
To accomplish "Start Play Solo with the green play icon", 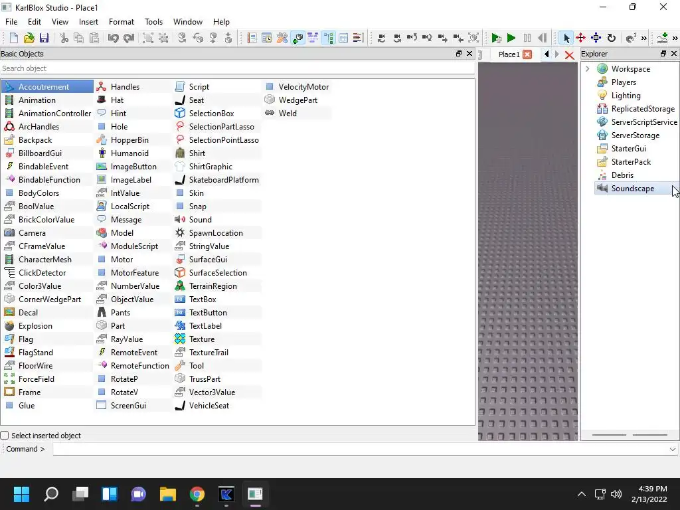I will [497, 38].
